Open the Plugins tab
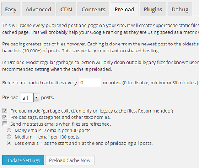The height and width of the screenshot is (168, 199). click(153, 9)
